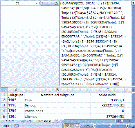
Task: Select the cell showing 93858,3
Action: tap(108, 100)
